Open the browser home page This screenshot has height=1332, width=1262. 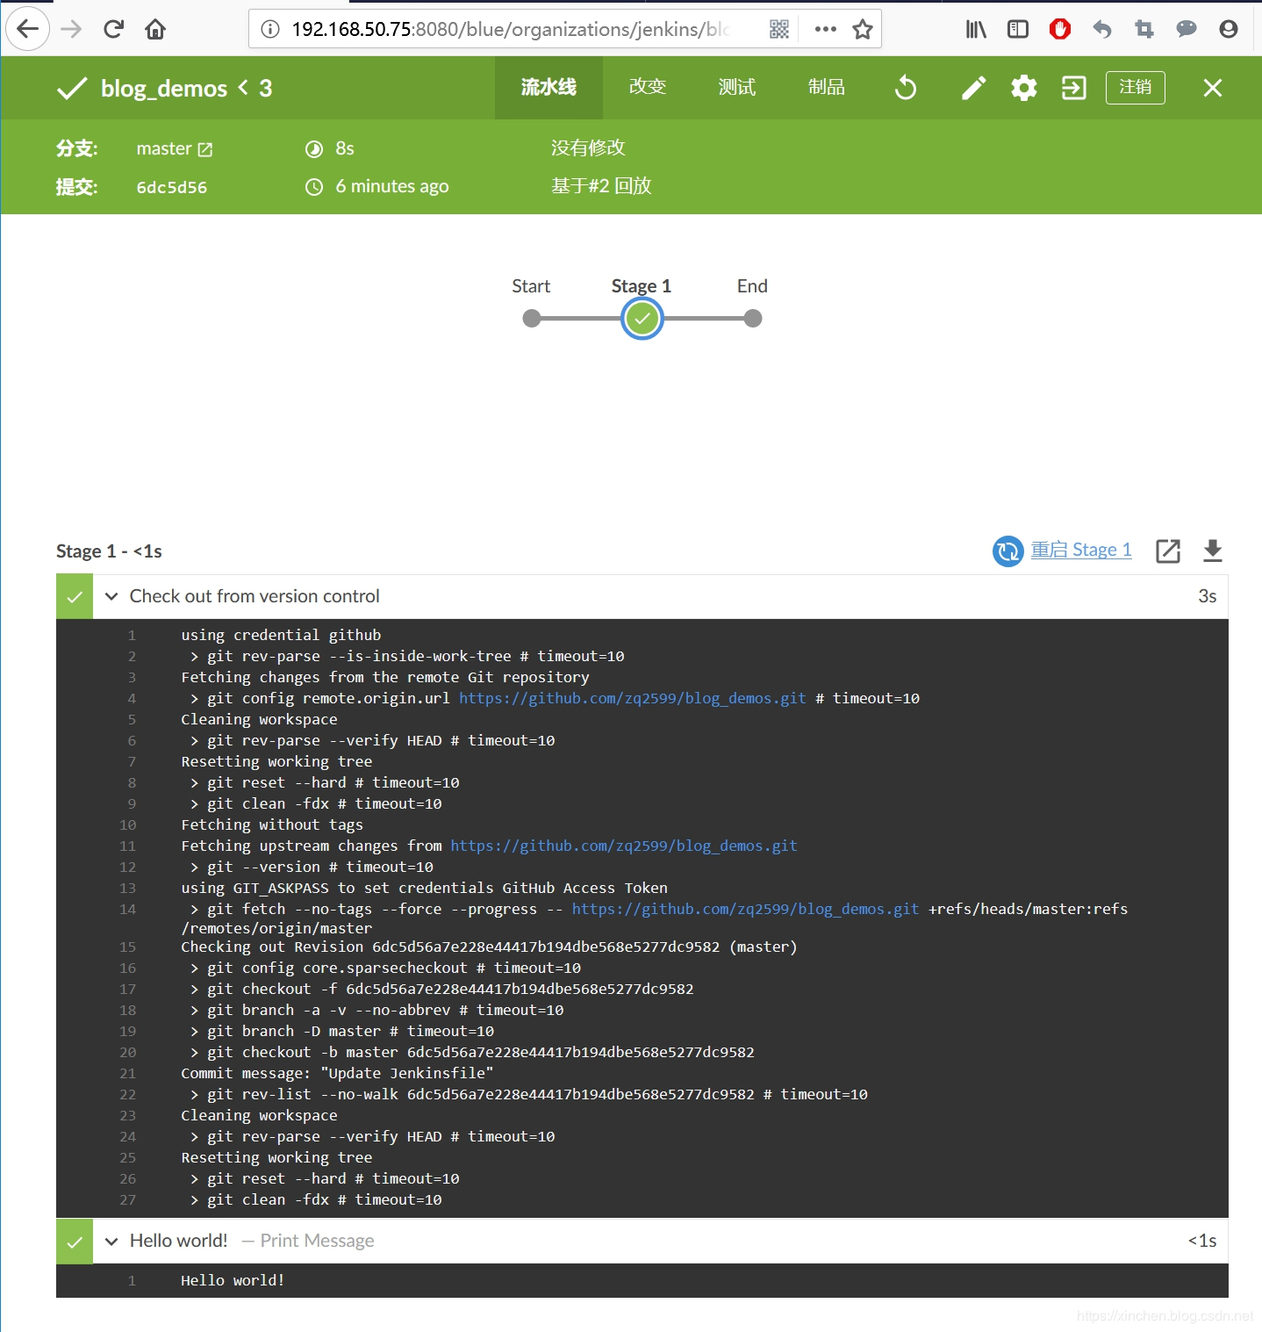(x=155, y=29)
